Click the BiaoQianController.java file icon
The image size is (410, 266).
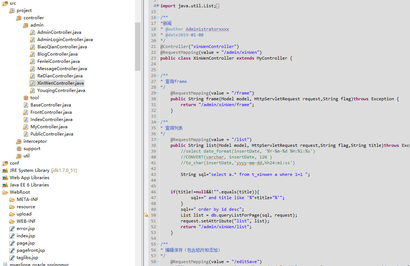[x=32, y=47]
